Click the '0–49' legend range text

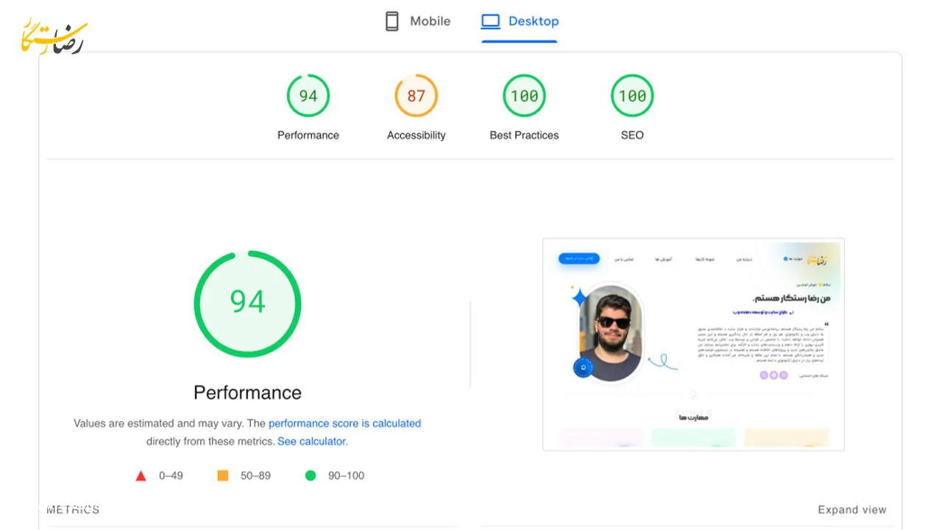pos(171,476)
